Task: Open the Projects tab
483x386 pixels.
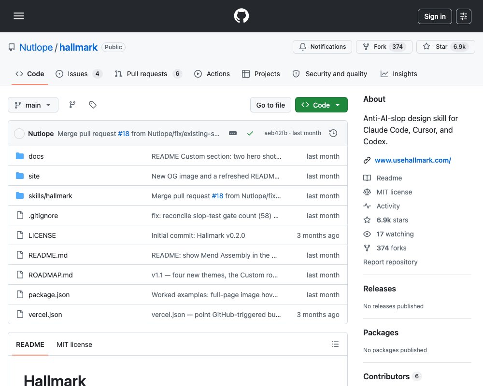Action: point(261,74)
